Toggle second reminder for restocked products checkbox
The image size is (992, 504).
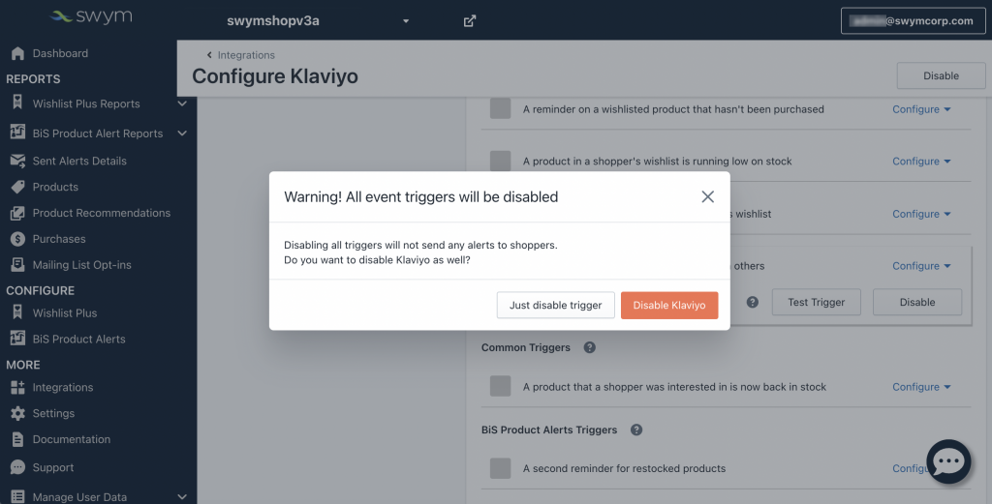click(501, 468)
